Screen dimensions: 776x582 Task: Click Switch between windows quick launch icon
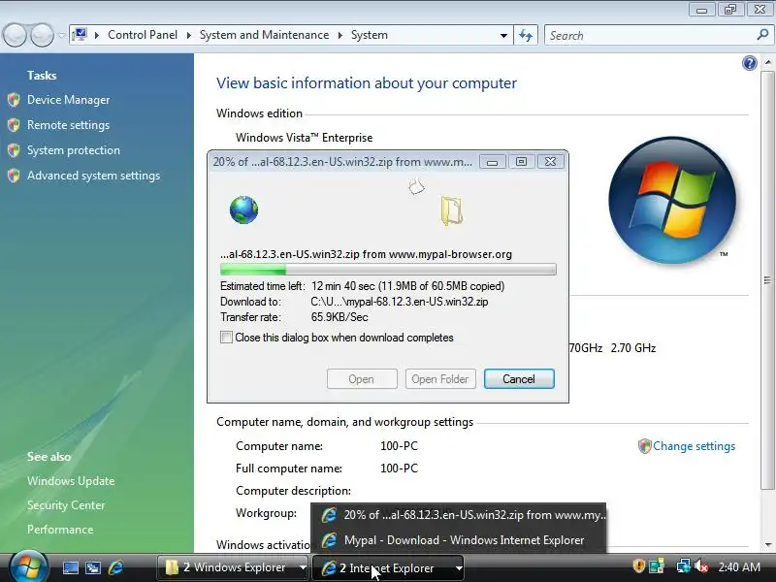[93, 567]
